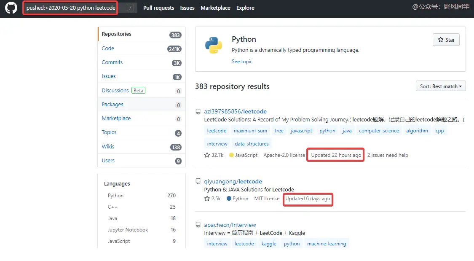Open apachecn/Interview repository
474x261 pixels.
click(230, 225)
